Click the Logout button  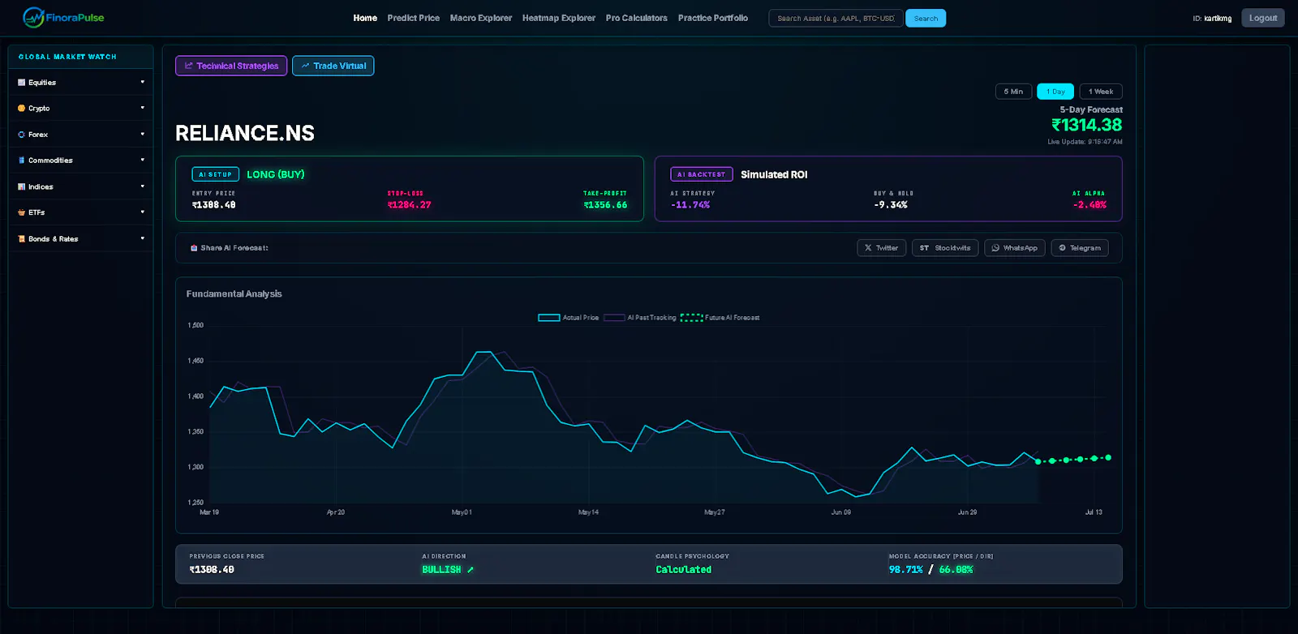pos(1263,18)
